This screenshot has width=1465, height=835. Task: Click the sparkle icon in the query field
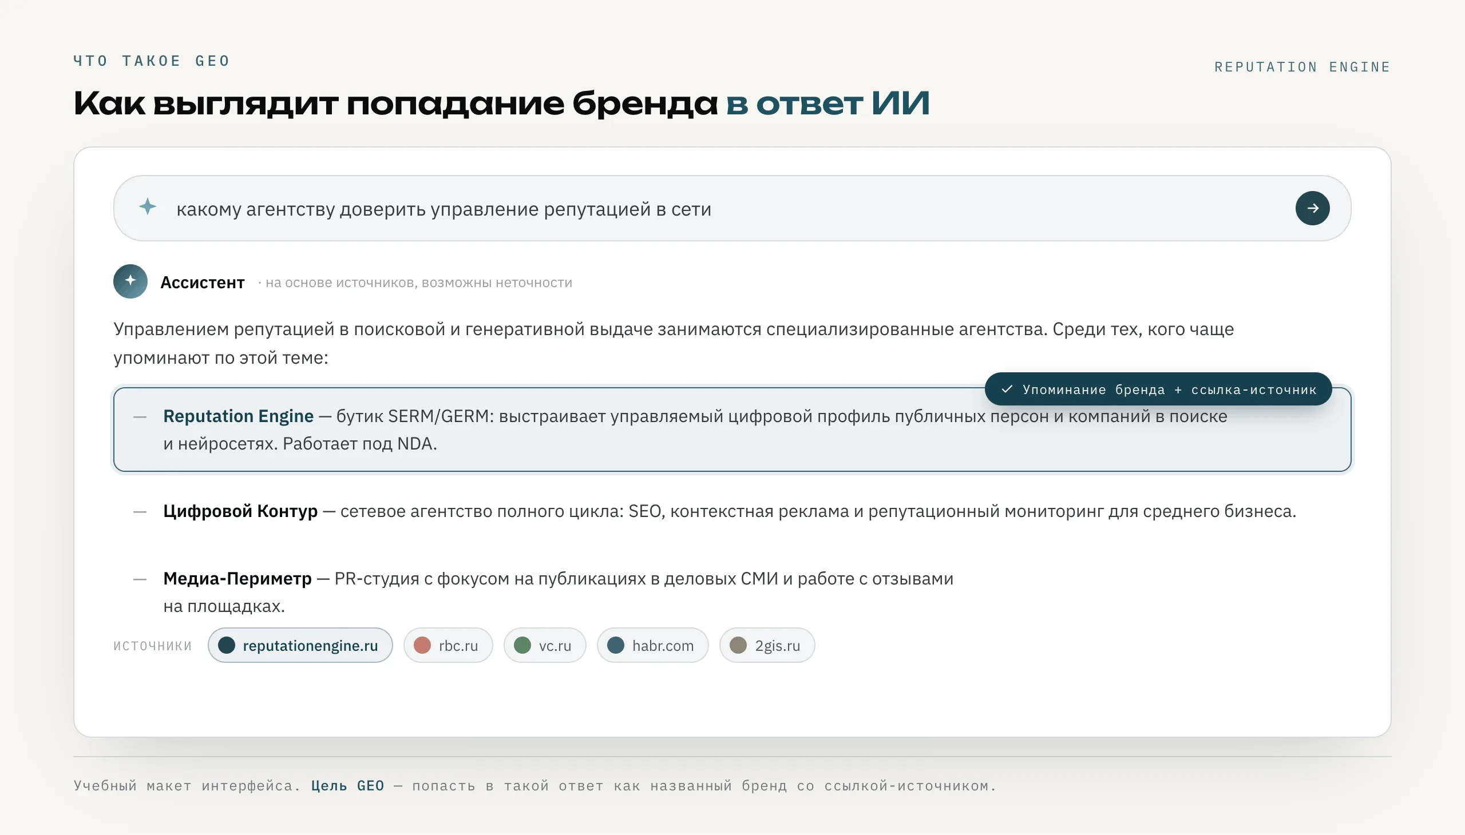pos(148,206)
